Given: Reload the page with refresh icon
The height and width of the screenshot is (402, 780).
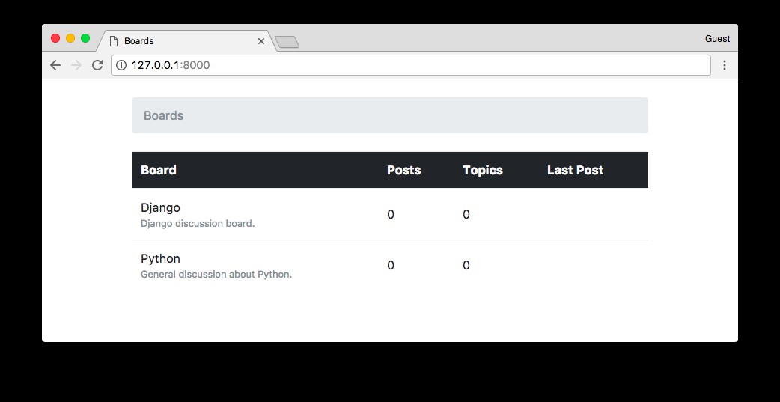Looking at the screenshot, I should 97,65.
